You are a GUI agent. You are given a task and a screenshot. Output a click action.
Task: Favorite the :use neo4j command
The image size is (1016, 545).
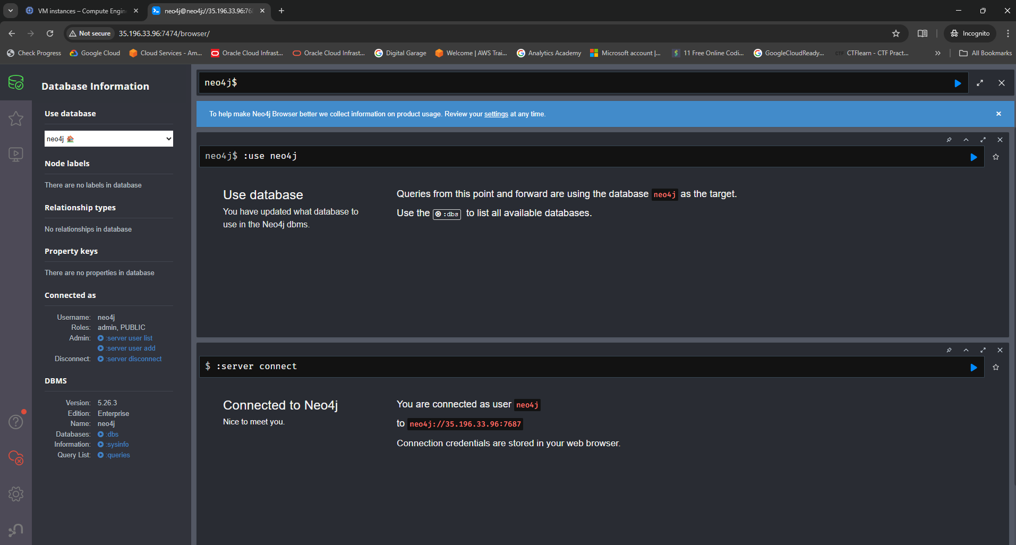click(996, 157)
